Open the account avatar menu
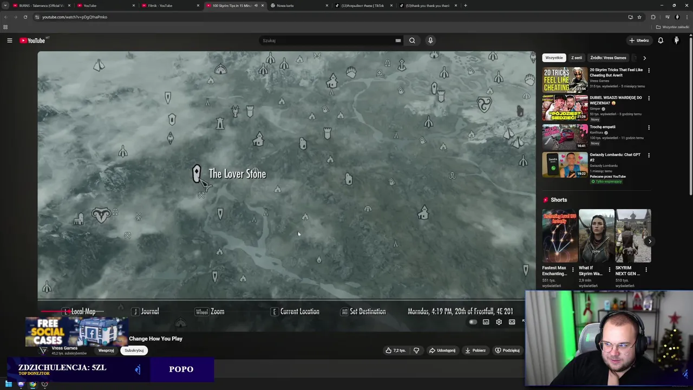Image resolution: width=693 pixels, height=390 pixels. [676, 41]
